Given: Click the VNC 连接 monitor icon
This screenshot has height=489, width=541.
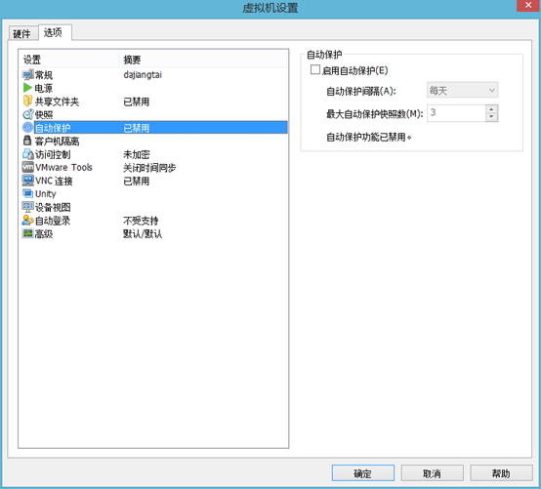Looking at the screenshot, I should (27, 181).
